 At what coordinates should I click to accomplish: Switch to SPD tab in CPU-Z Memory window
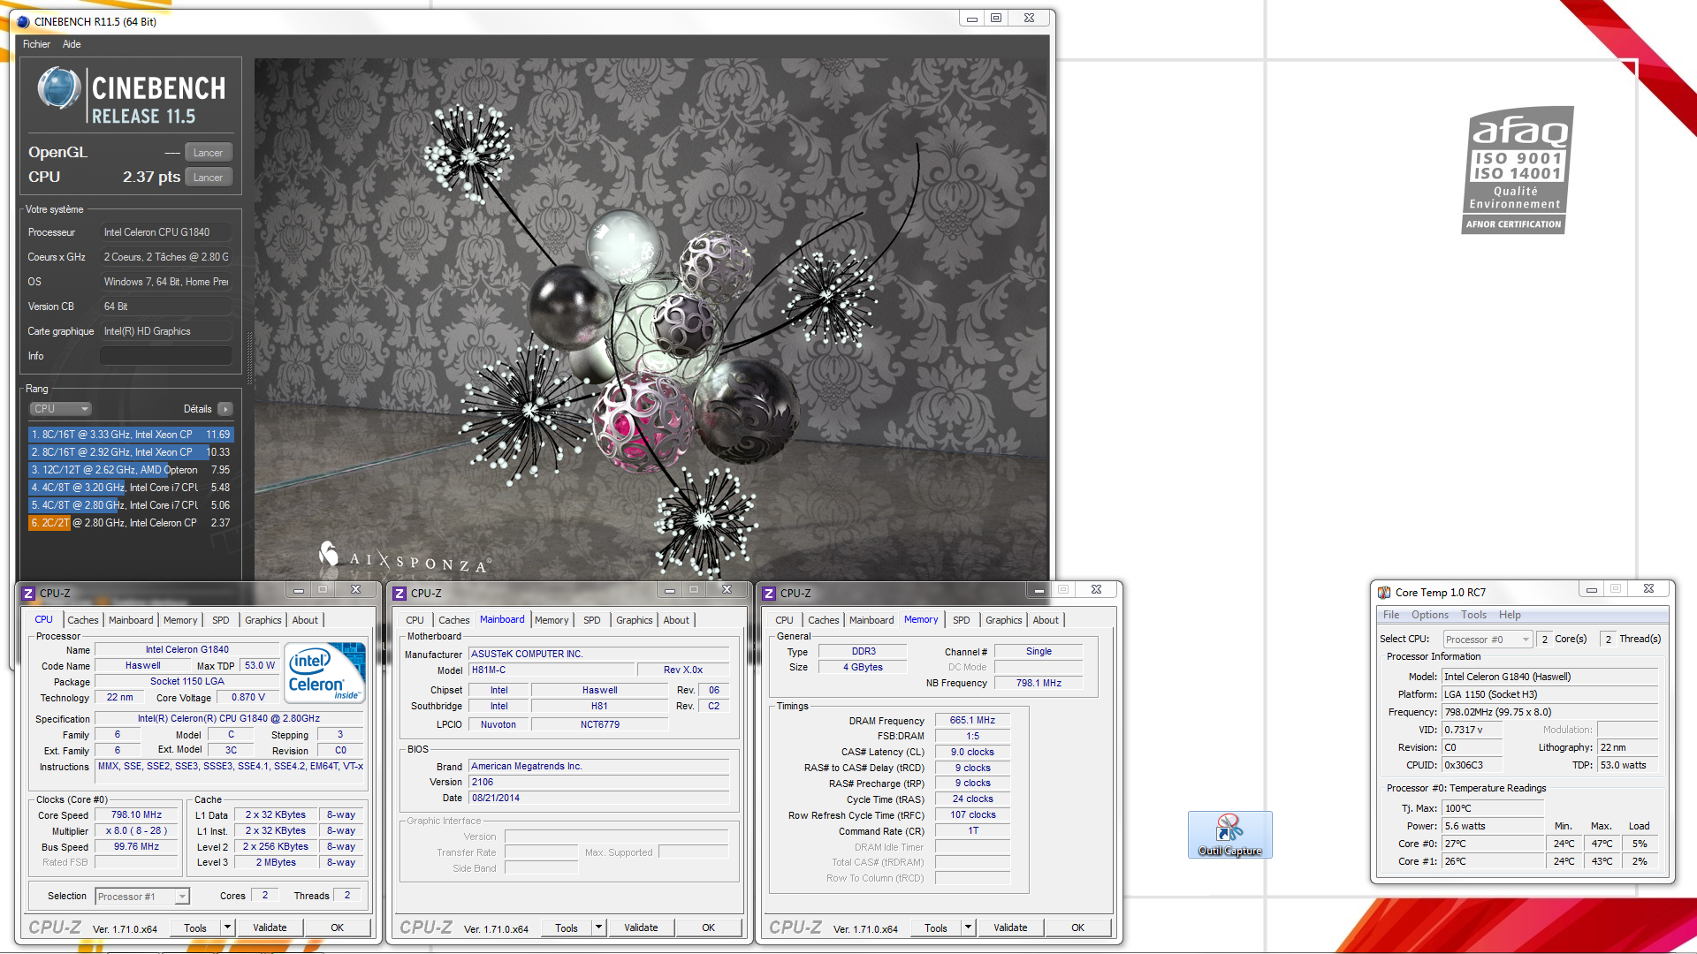pyautogui.click(x=961, y=620)
